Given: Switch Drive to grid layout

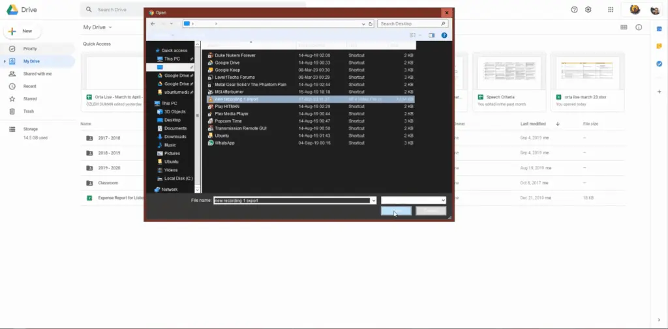Looking at the screenshot, I should [x=624, y=27].
